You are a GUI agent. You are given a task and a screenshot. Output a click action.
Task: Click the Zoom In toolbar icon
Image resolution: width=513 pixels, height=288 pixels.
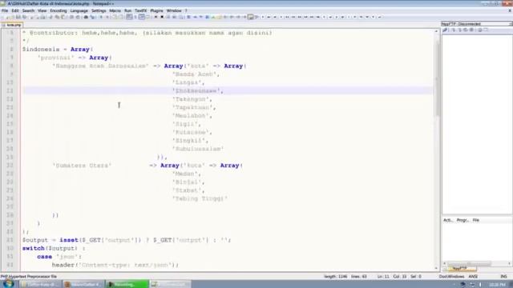tap(101, 17)
